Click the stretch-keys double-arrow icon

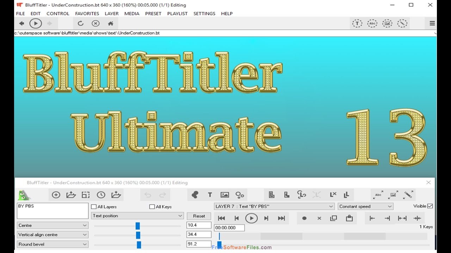(402, 218)
